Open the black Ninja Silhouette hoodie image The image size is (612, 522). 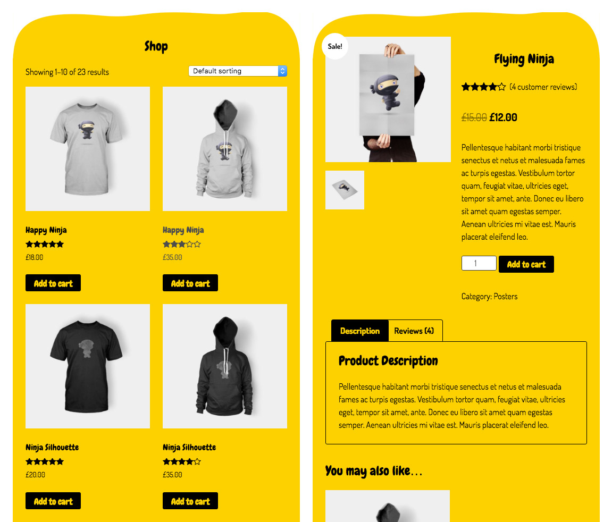point(225,366)
